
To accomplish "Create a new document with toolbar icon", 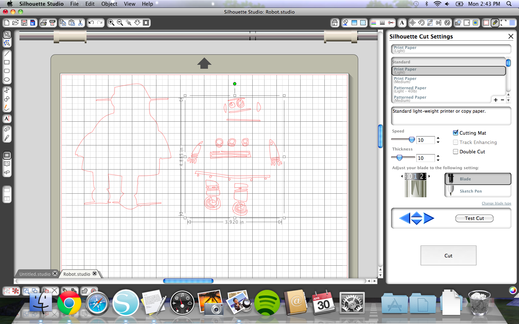I will point(7,23).
